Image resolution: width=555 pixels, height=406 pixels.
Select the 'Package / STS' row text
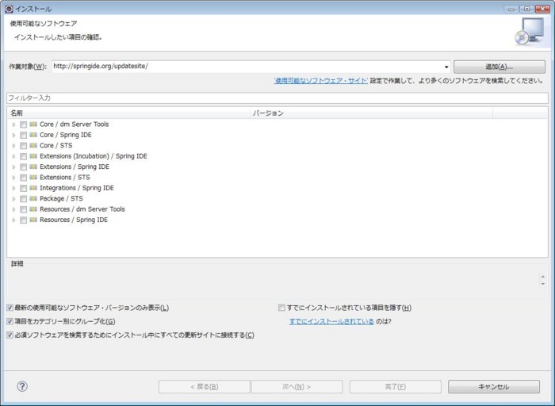point(61,198)
